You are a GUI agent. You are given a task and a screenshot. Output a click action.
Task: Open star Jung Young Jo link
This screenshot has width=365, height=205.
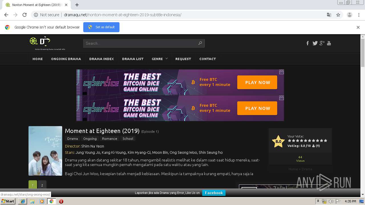(88, 152)
